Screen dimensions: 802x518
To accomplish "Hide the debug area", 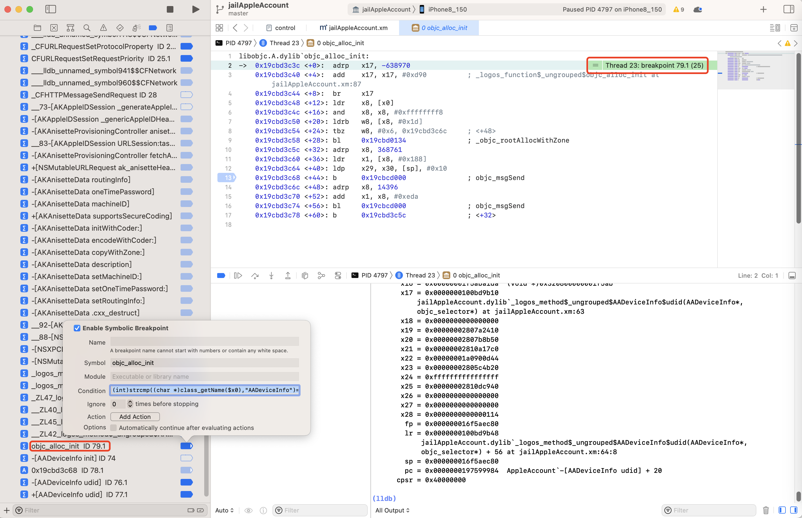I will pos(792,276).
